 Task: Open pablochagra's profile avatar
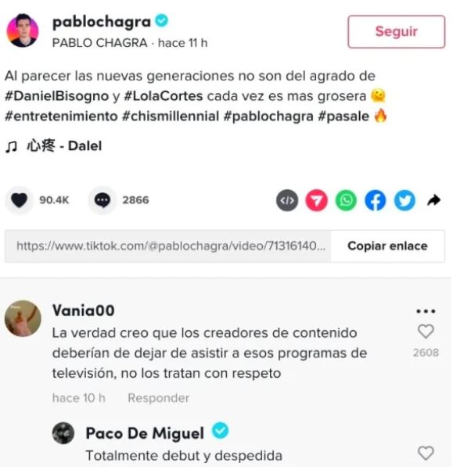pos(23,30)
